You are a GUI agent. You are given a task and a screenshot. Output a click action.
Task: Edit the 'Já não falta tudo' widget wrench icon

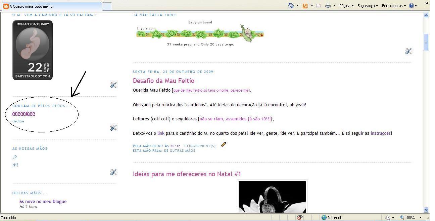pos(408,51)
